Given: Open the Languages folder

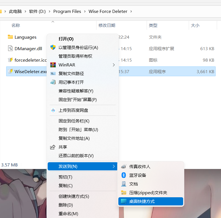Looking at the screenshot, I should (25, 37).
